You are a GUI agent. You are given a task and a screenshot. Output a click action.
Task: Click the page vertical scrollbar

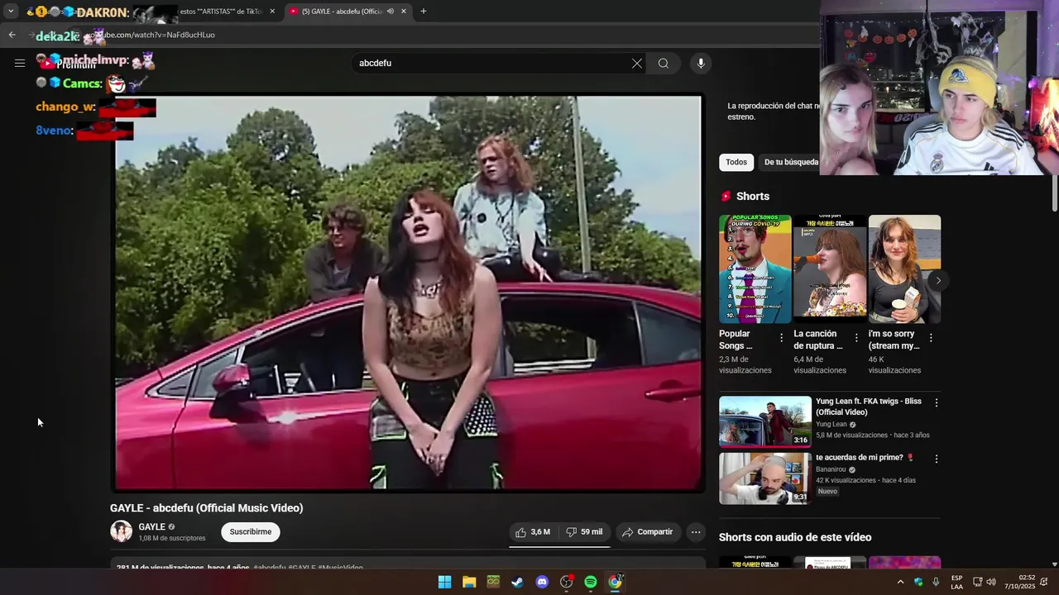tap(1054, 194)
